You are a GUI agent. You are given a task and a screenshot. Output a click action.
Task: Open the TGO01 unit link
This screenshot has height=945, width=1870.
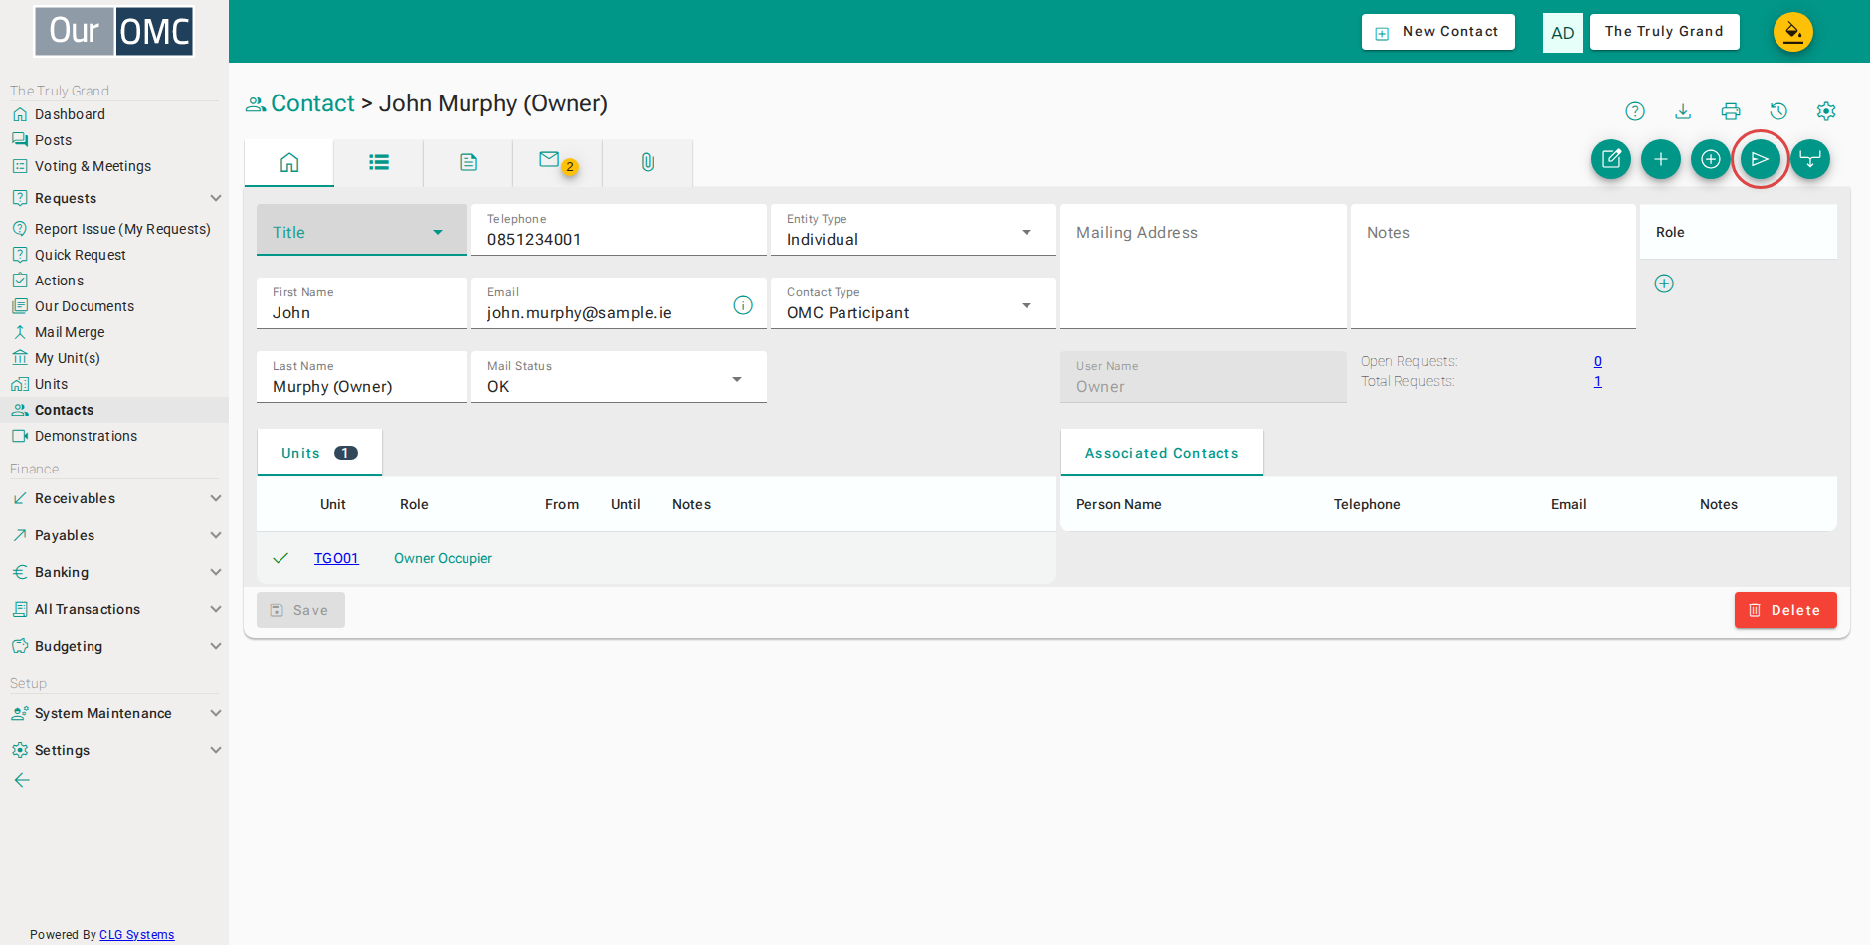point(336,558)
